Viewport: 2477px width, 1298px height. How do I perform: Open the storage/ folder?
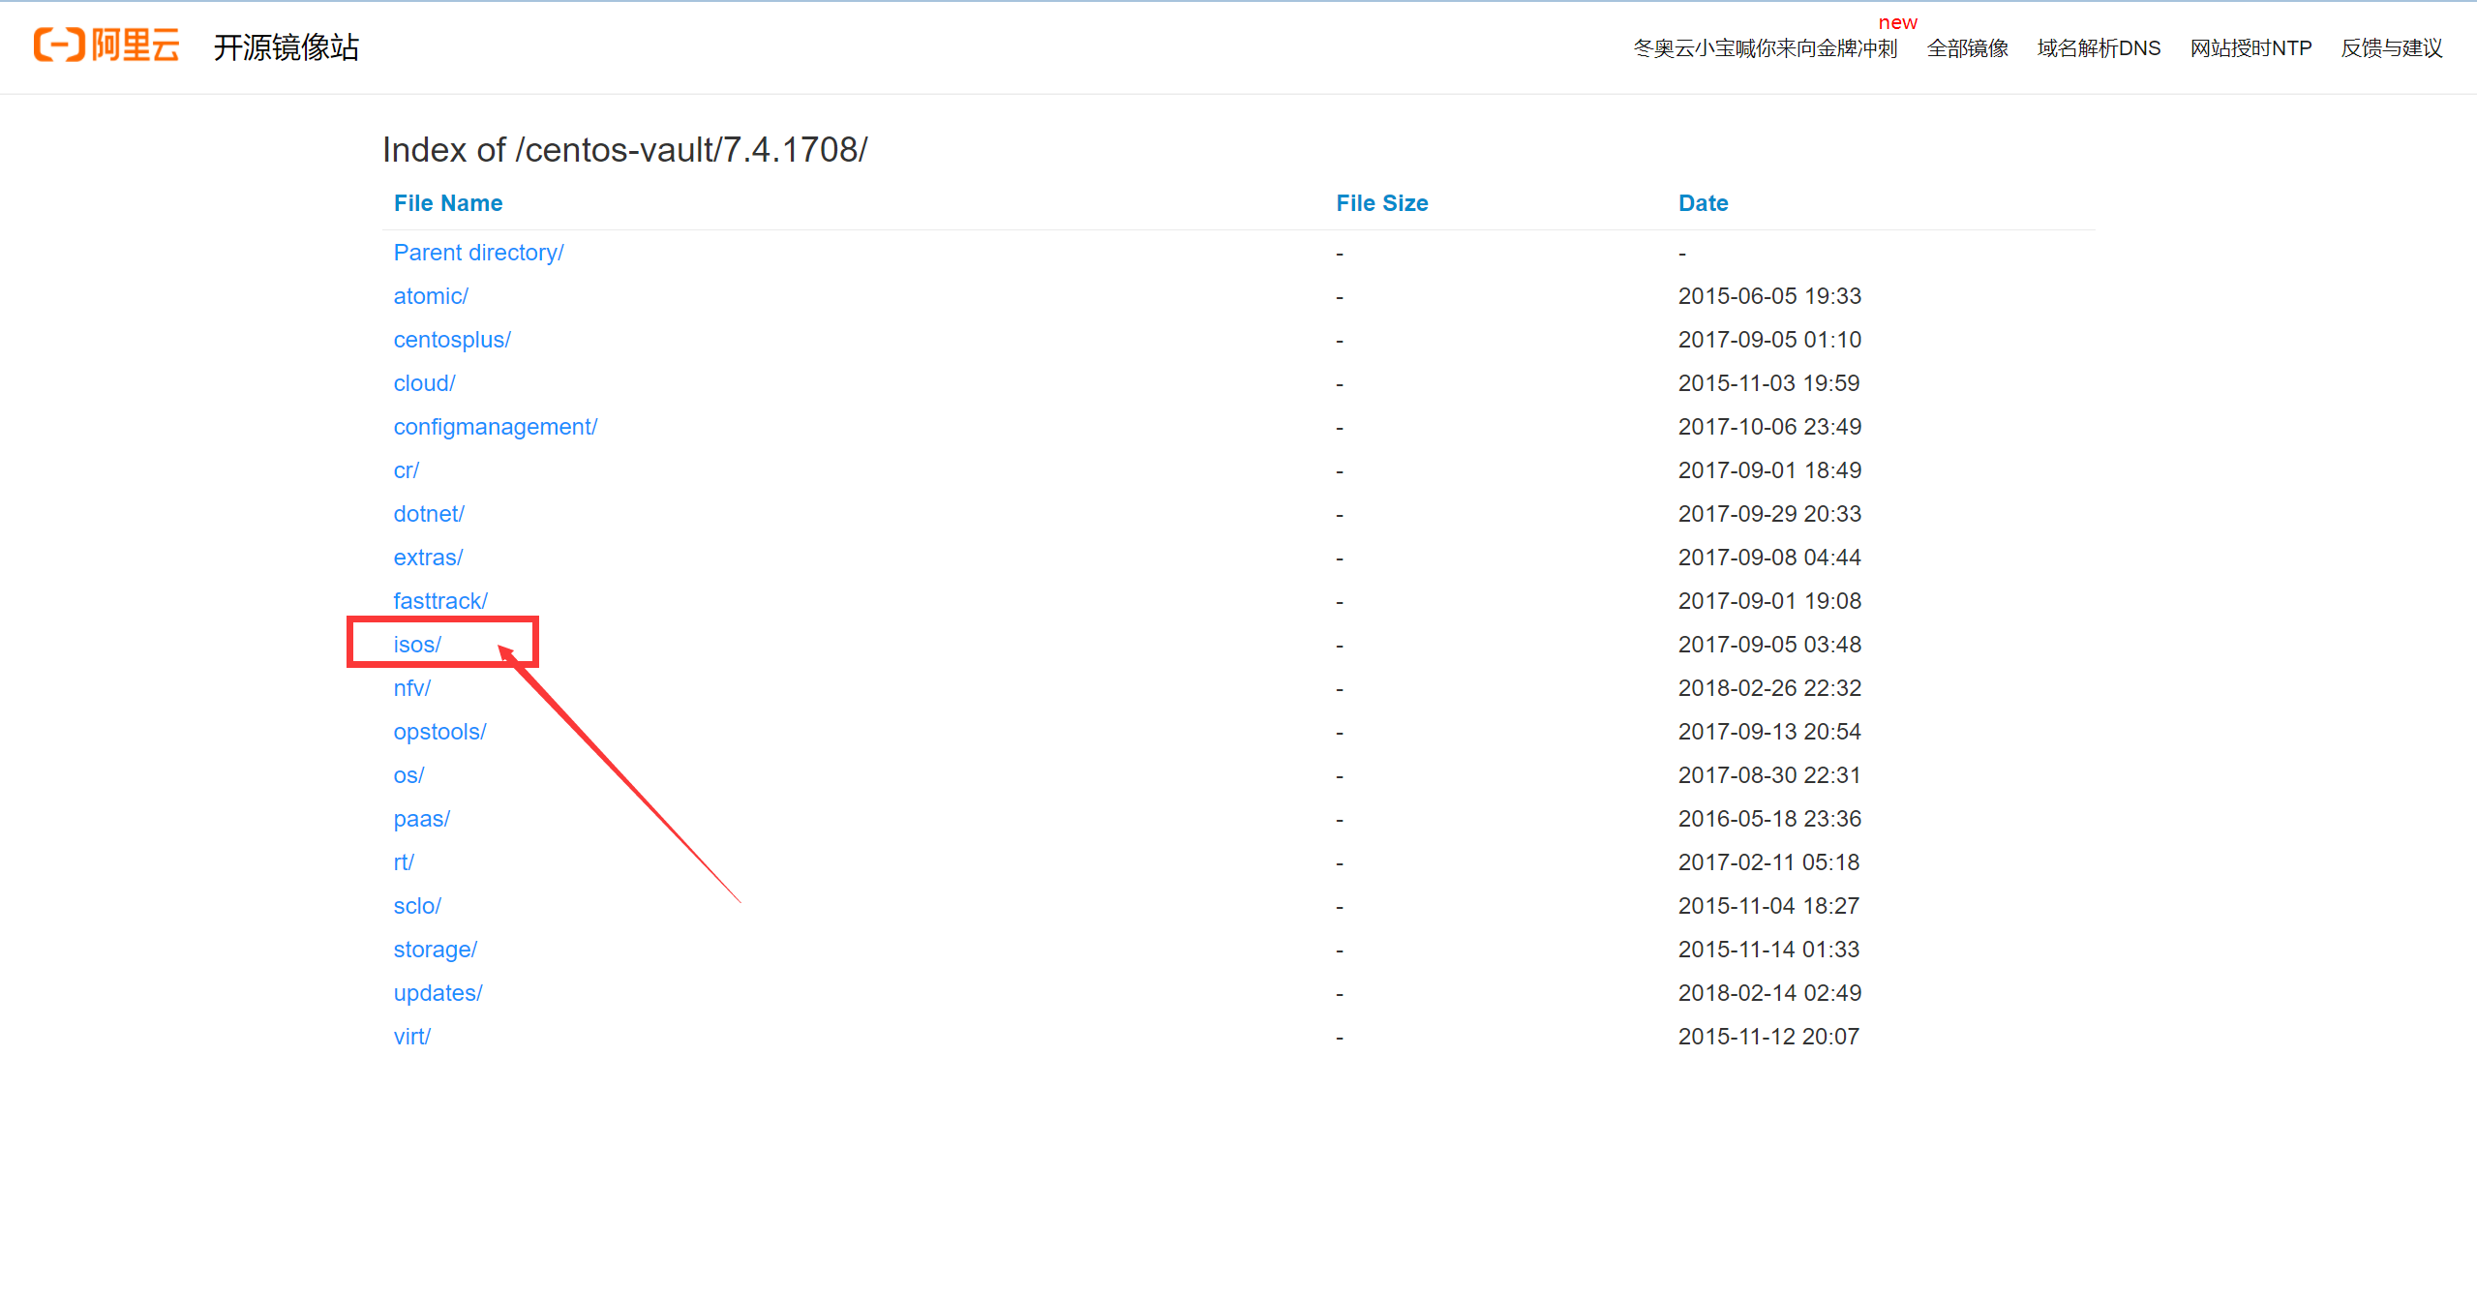coord(436,950)
